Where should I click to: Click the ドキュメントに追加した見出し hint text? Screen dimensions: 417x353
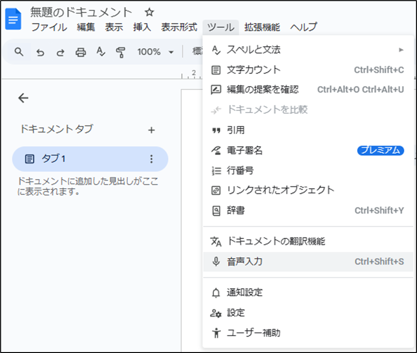coord(88,186)
